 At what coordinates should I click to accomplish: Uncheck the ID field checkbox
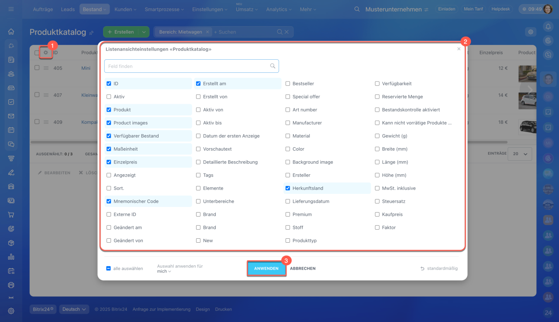tap(109, 84)
